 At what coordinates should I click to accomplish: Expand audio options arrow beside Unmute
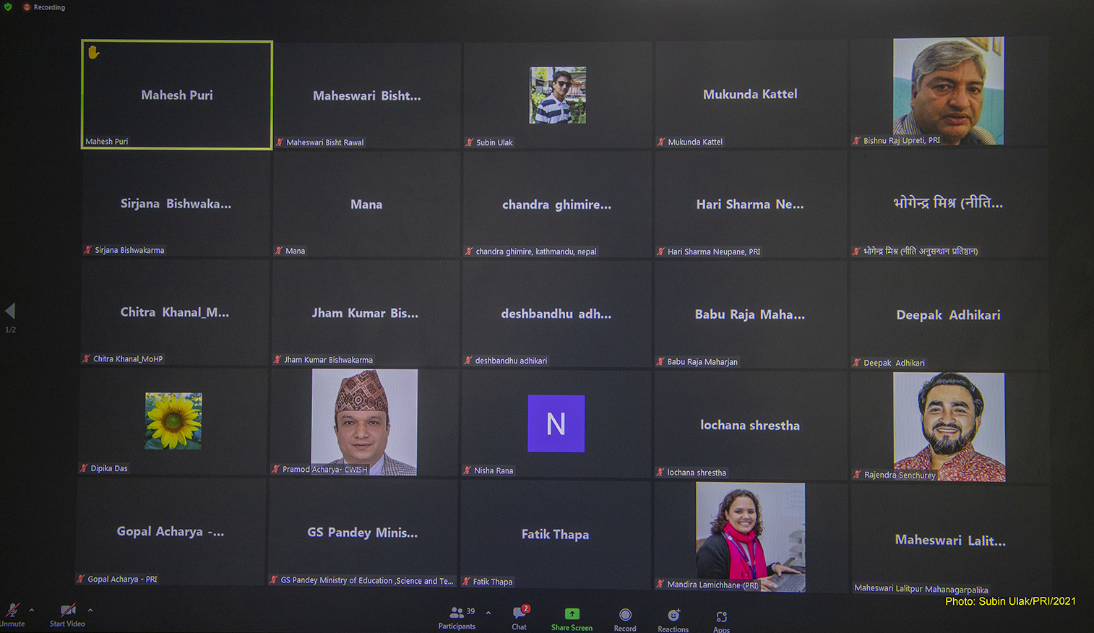32,611
